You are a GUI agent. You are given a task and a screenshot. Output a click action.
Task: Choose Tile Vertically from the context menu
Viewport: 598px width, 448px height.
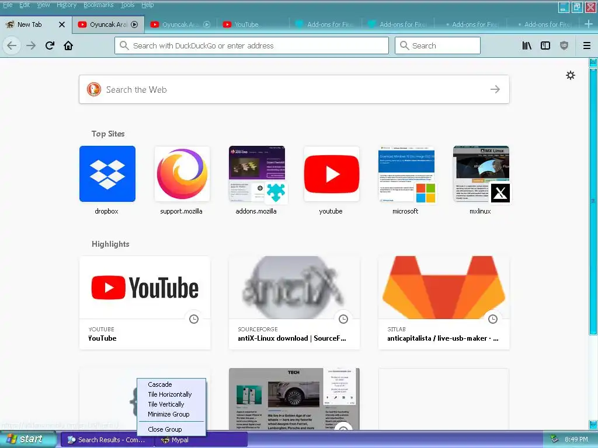click(171, 404)
